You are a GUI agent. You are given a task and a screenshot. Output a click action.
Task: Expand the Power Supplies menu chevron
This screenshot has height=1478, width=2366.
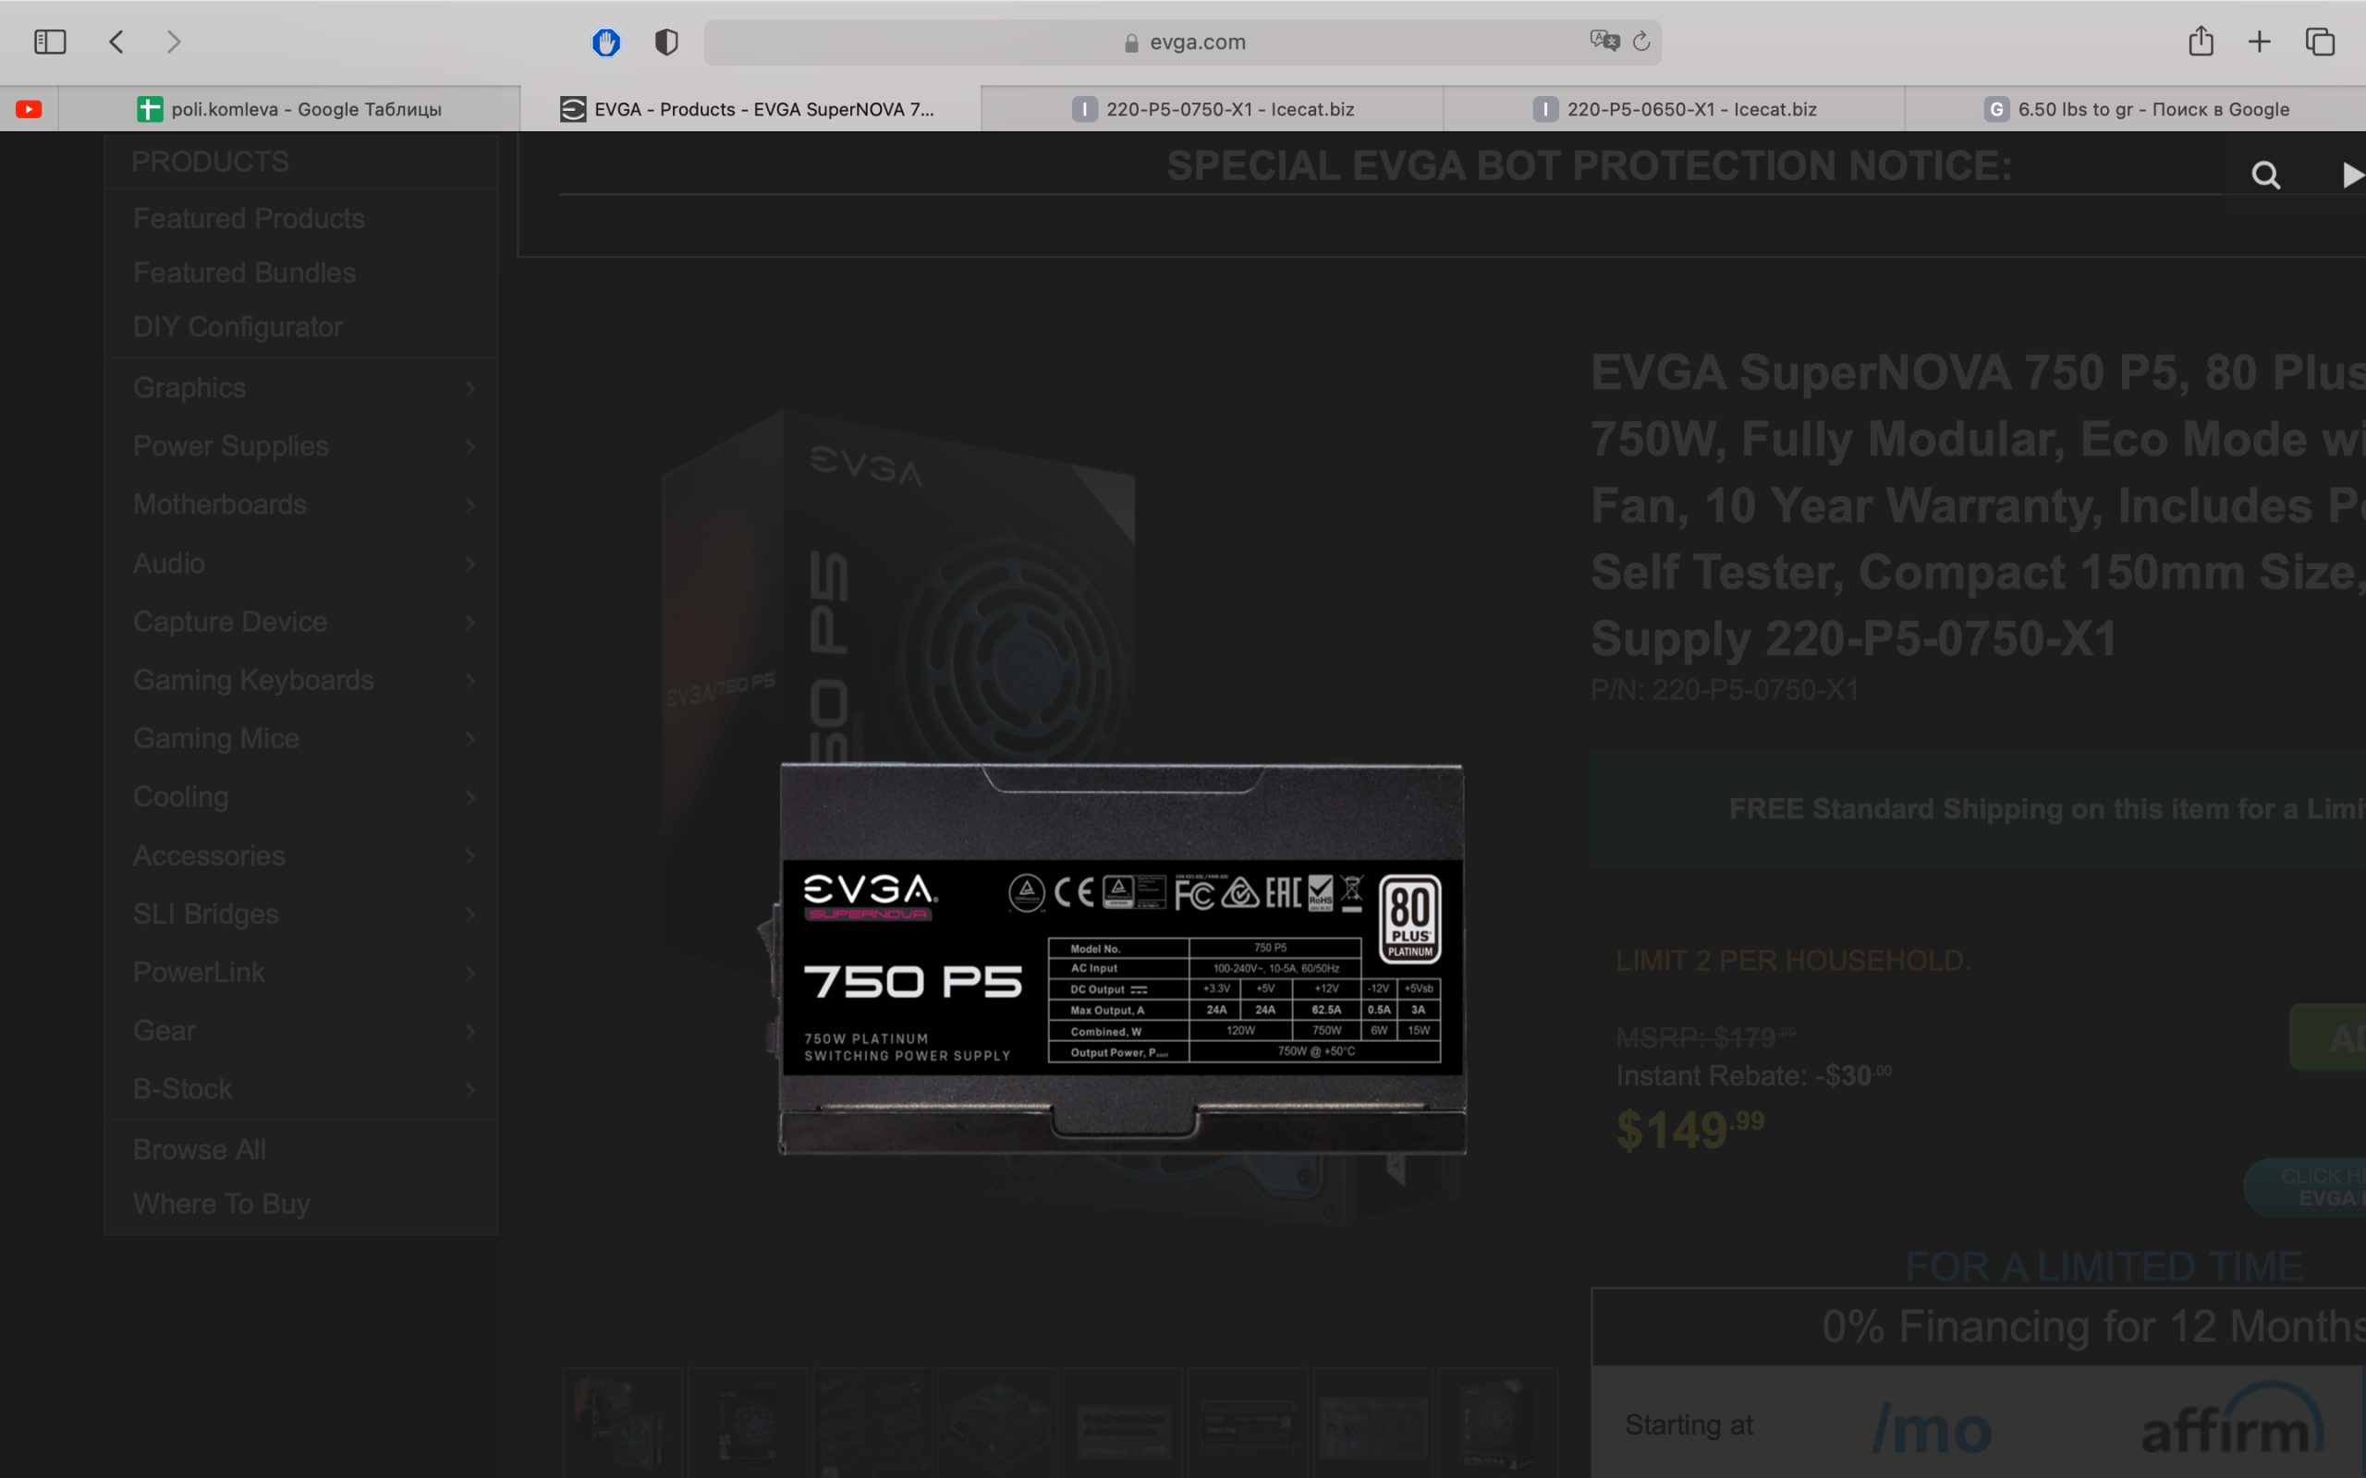470,447
